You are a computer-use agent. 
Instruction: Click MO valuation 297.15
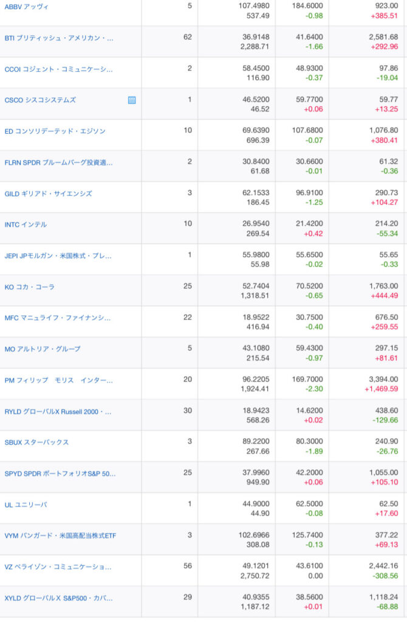coord(386,348)
